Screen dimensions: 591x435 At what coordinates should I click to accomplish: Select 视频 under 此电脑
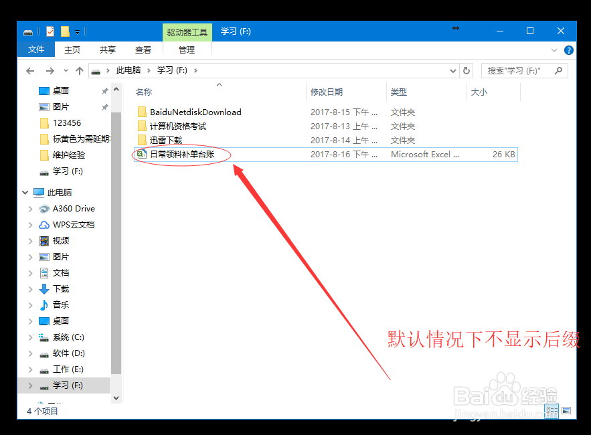point(61,240)
